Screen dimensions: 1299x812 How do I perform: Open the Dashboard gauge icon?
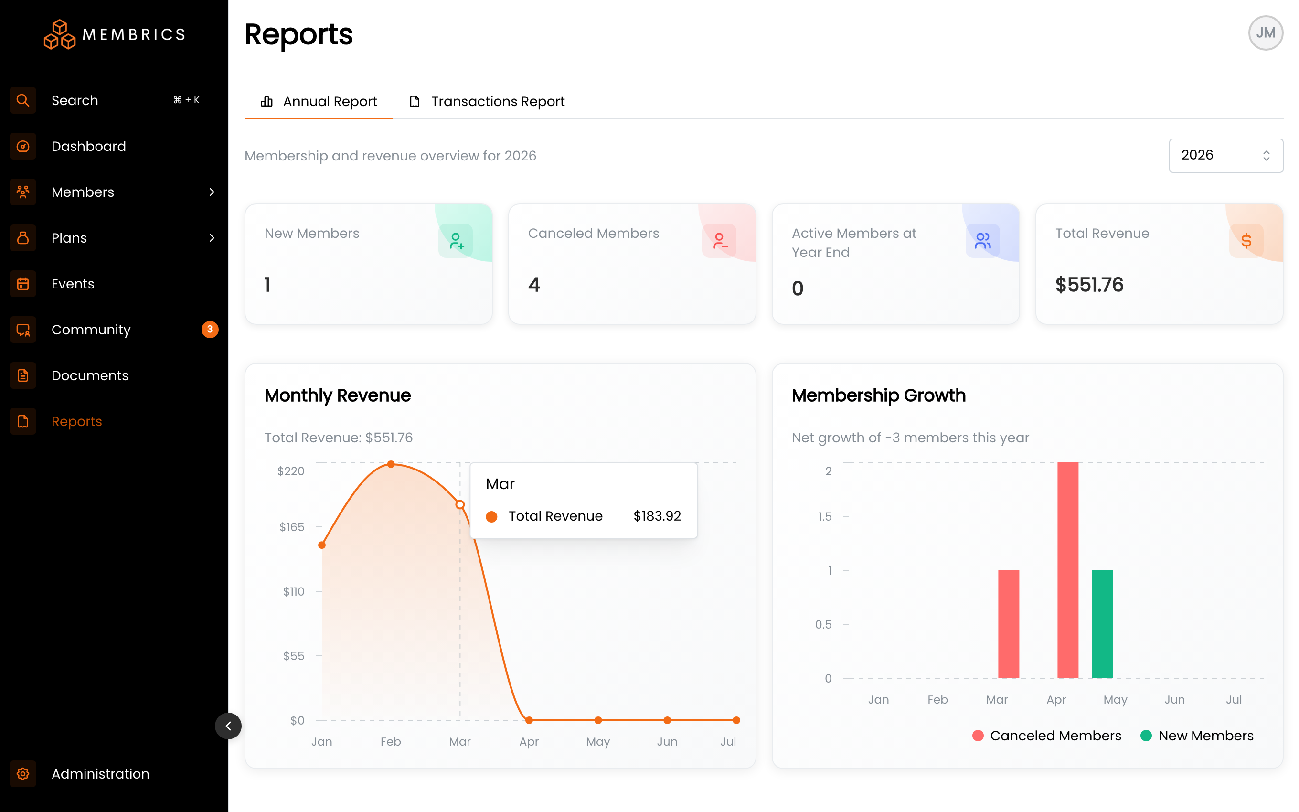pyautogui.click(x=22, y=146)
